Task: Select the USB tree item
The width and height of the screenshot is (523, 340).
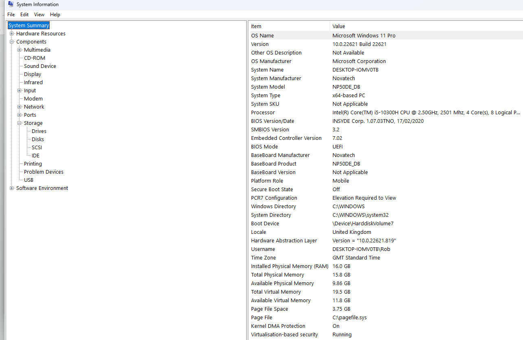Action: [x=28, y=180]
